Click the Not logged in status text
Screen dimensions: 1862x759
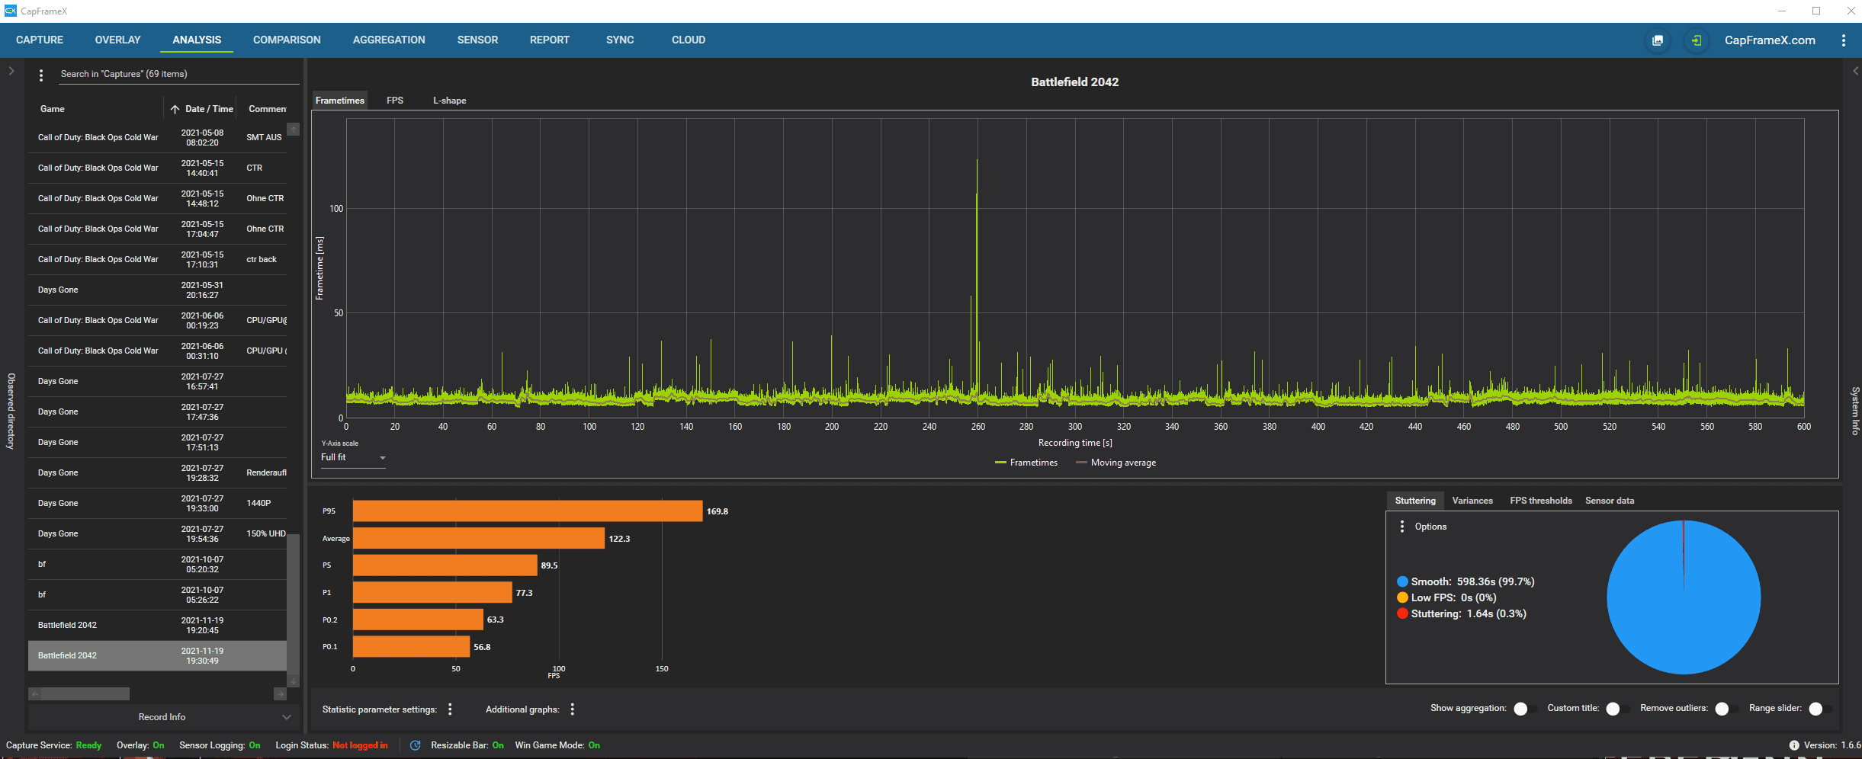coord(360,745)
